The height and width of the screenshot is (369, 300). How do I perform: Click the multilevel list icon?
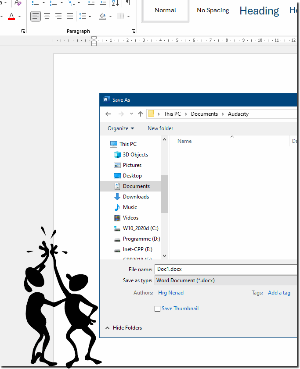coord(72,3)
